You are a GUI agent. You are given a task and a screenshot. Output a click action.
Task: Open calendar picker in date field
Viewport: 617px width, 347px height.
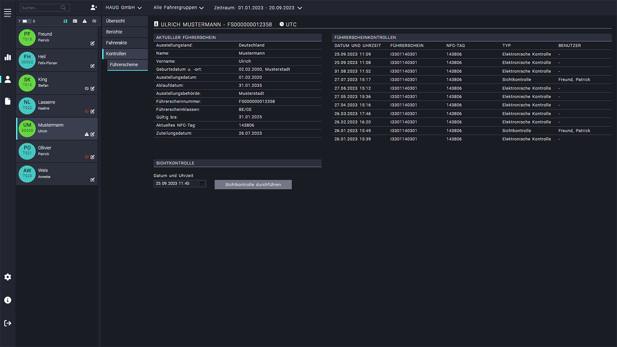pos(202,184)
